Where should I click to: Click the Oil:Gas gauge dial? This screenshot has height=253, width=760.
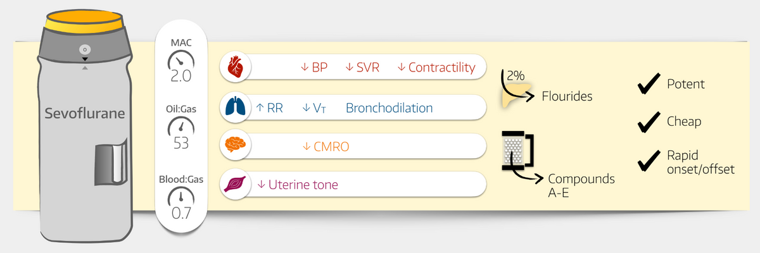181,126
